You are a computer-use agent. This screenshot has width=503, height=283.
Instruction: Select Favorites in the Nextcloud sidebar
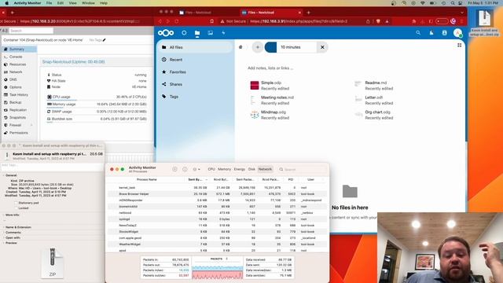196,72
